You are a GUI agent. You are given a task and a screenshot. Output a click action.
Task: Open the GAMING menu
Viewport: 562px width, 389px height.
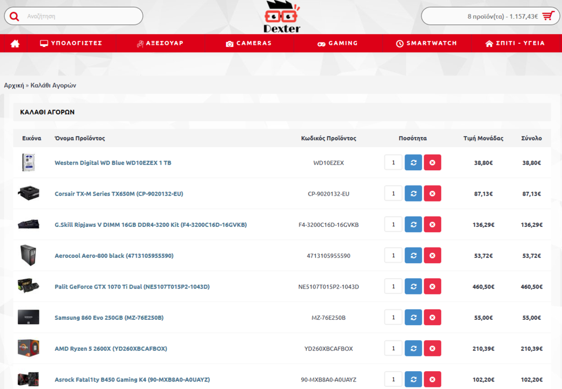coord(338,43)
